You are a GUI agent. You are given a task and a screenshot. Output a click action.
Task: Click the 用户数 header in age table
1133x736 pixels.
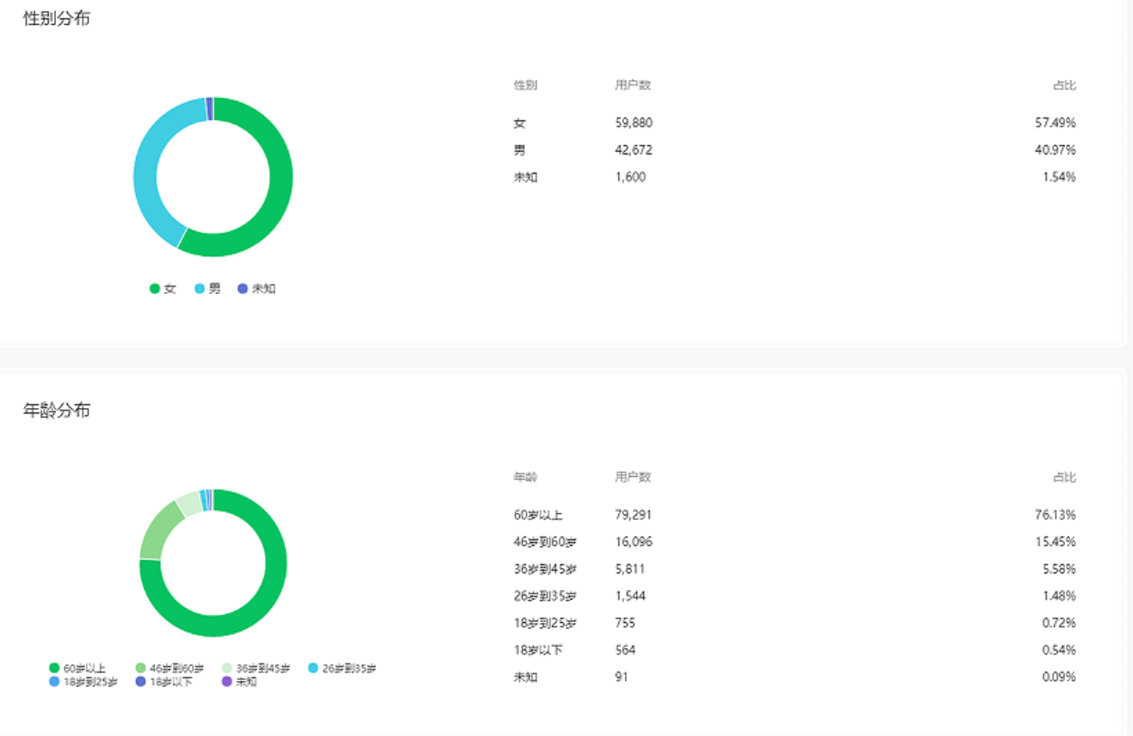coord(633,477)
